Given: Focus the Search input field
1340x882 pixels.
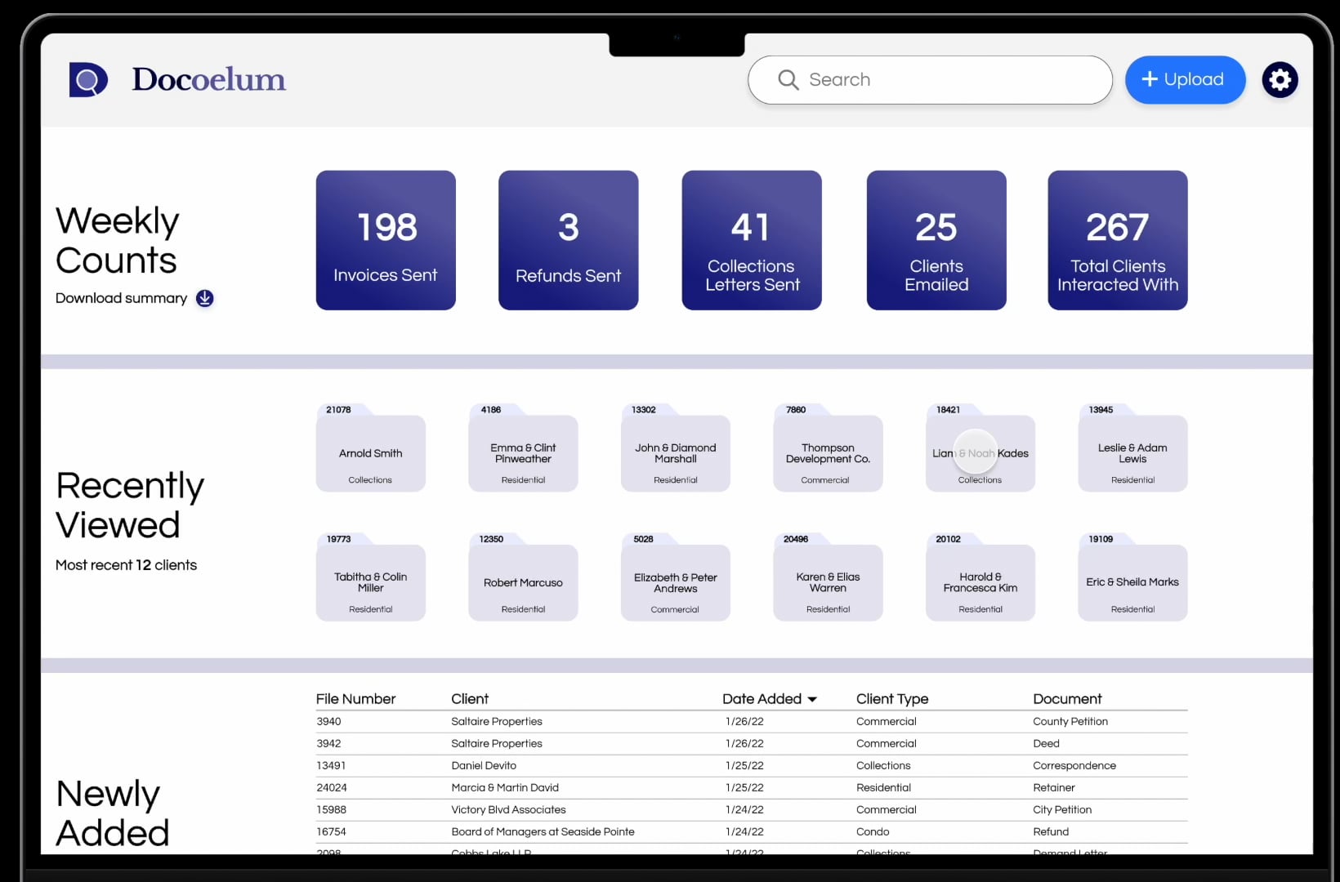Looking at the screenshot, I should 930,80.
